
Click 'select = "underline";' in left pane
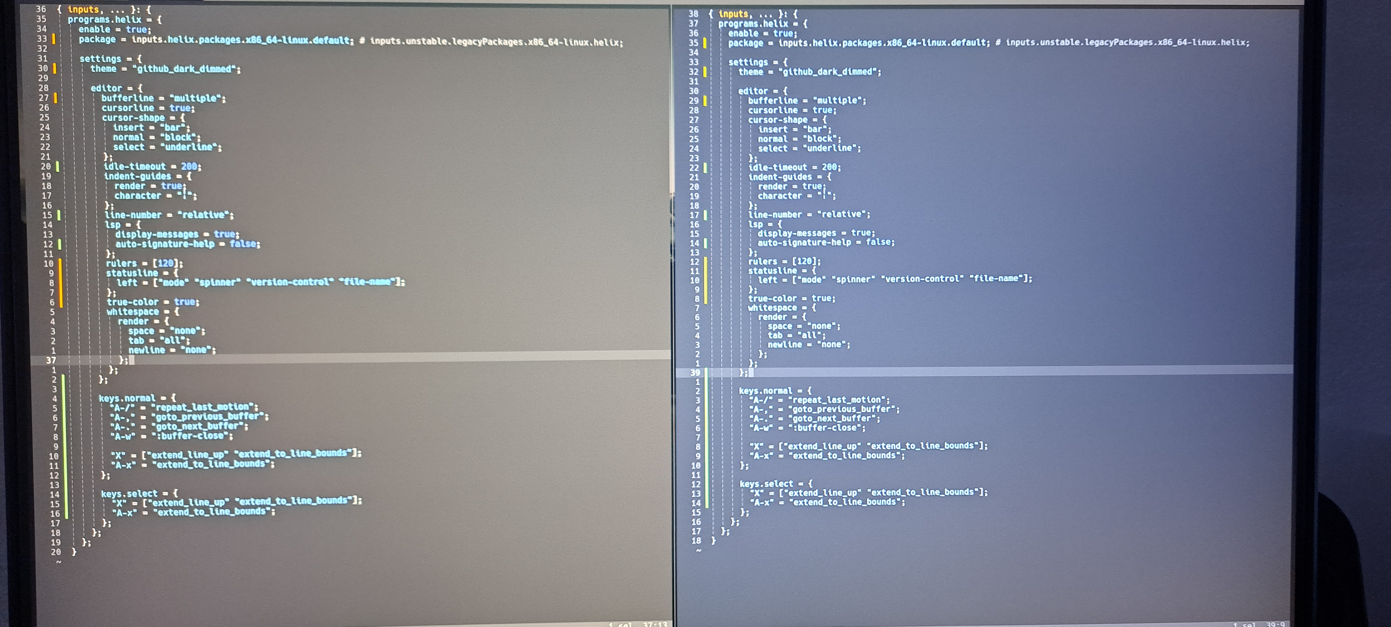pos(167,147)
